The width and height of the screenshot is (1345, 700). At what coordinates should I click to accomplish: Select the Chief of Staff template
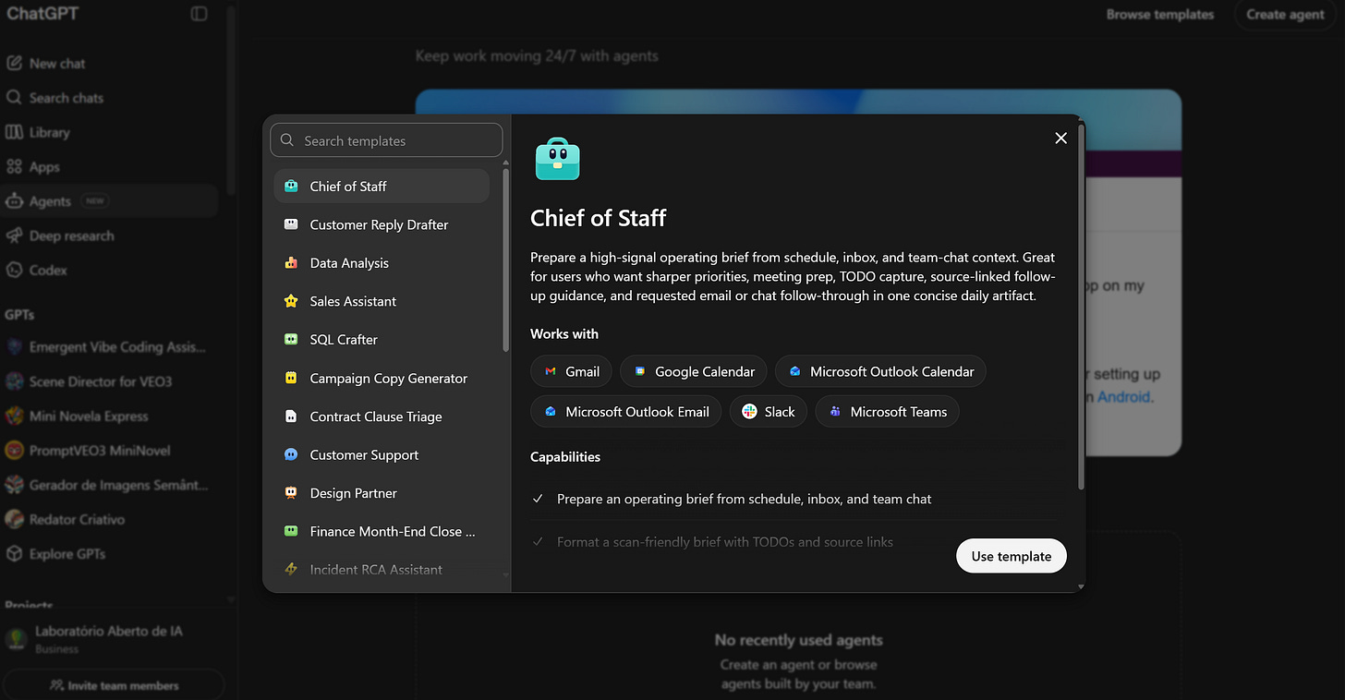[382, 186]
